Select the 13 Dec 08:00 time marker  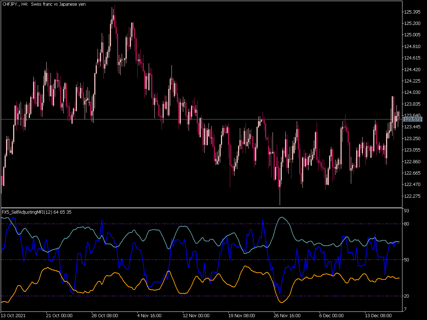click(378, 315)
